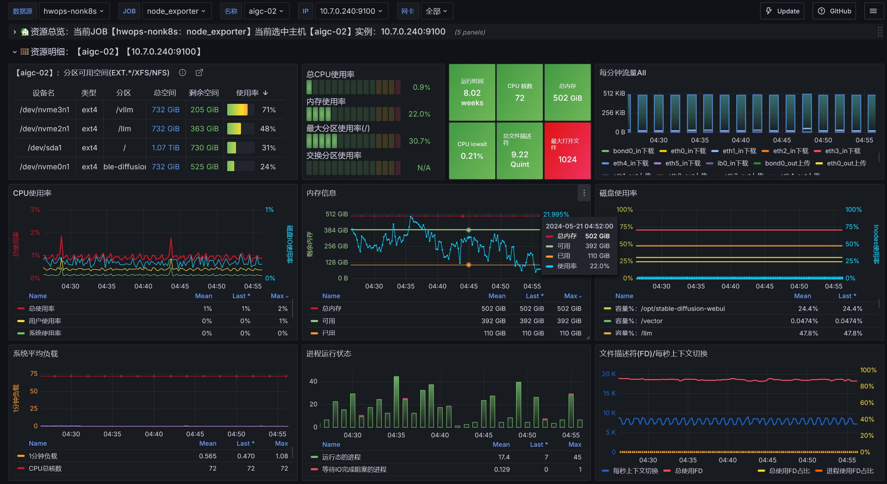Click the sort arrow next to 使用率 column
The height and width of the screenshot is (484, 887).
(266, 93)
